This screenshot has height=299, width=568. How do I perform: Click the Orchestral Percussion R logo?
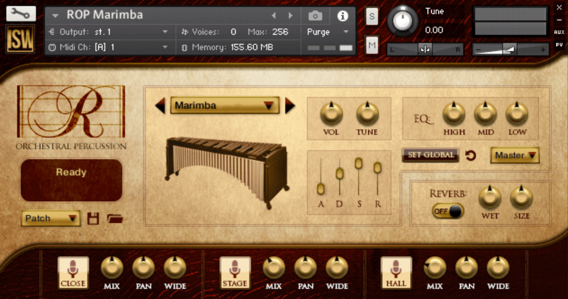point(71,118)
